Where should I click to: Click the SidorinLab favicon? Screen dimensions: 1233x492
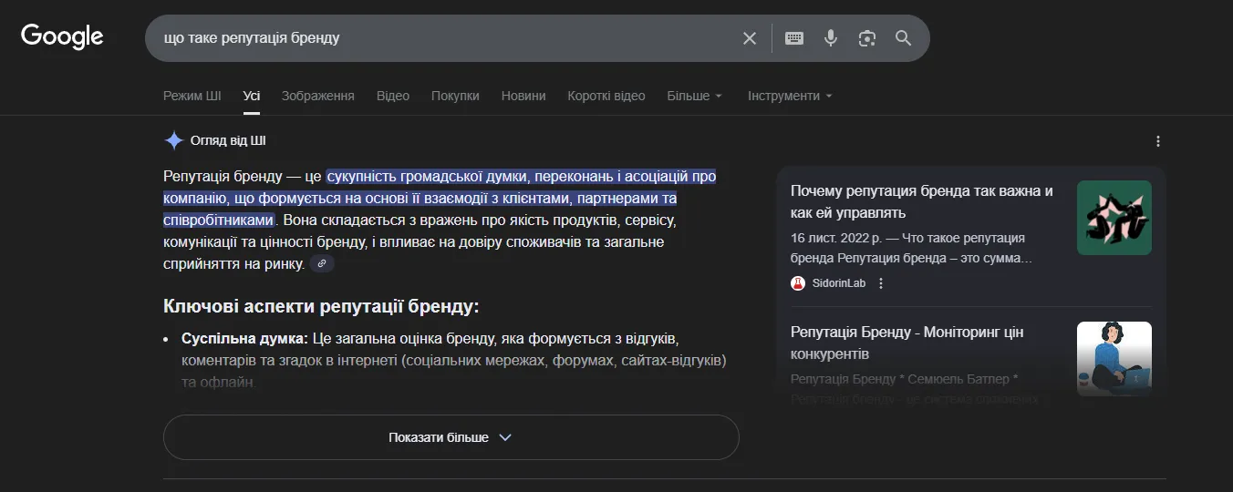click(x=798, y=283)
